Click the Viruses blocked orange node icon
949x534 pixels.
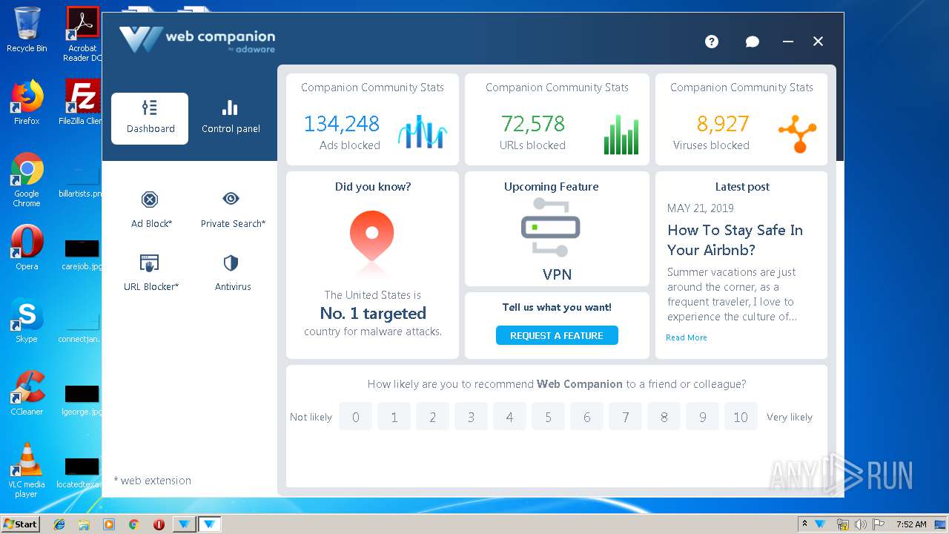tap(797, 134)
